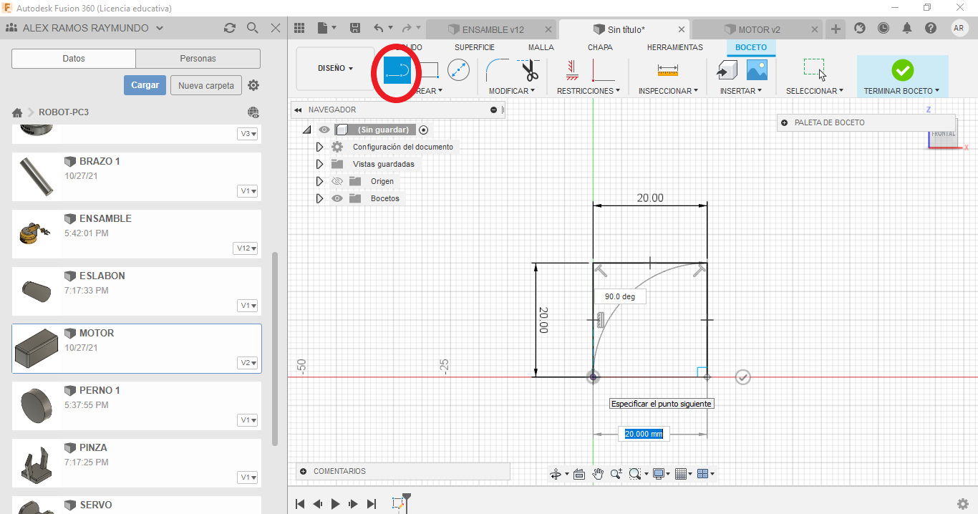Screen dimensions: 978x514
Task: Open user account name dropdown
Action: (94, 28)
